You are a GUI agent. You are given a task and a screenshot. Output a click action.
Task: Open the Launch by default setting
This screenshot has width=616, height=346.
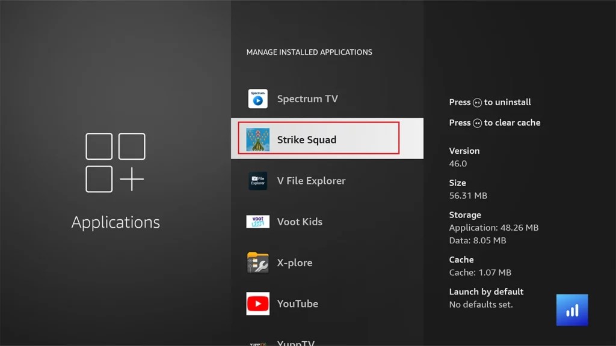tap(485, 291)
